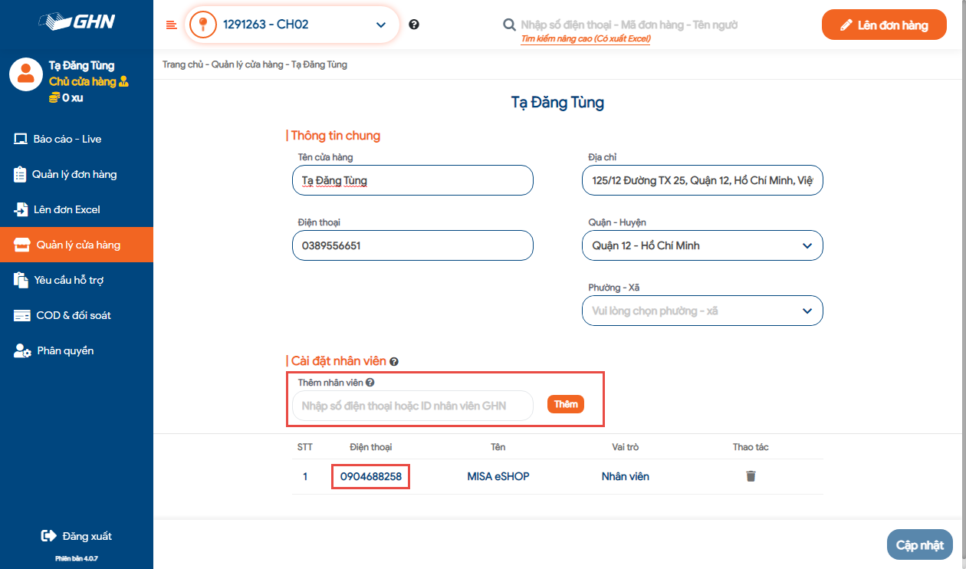Click the user avatar icon
Image resolution: width=966 pixels, height=569 pixels.
pos(26,74)
